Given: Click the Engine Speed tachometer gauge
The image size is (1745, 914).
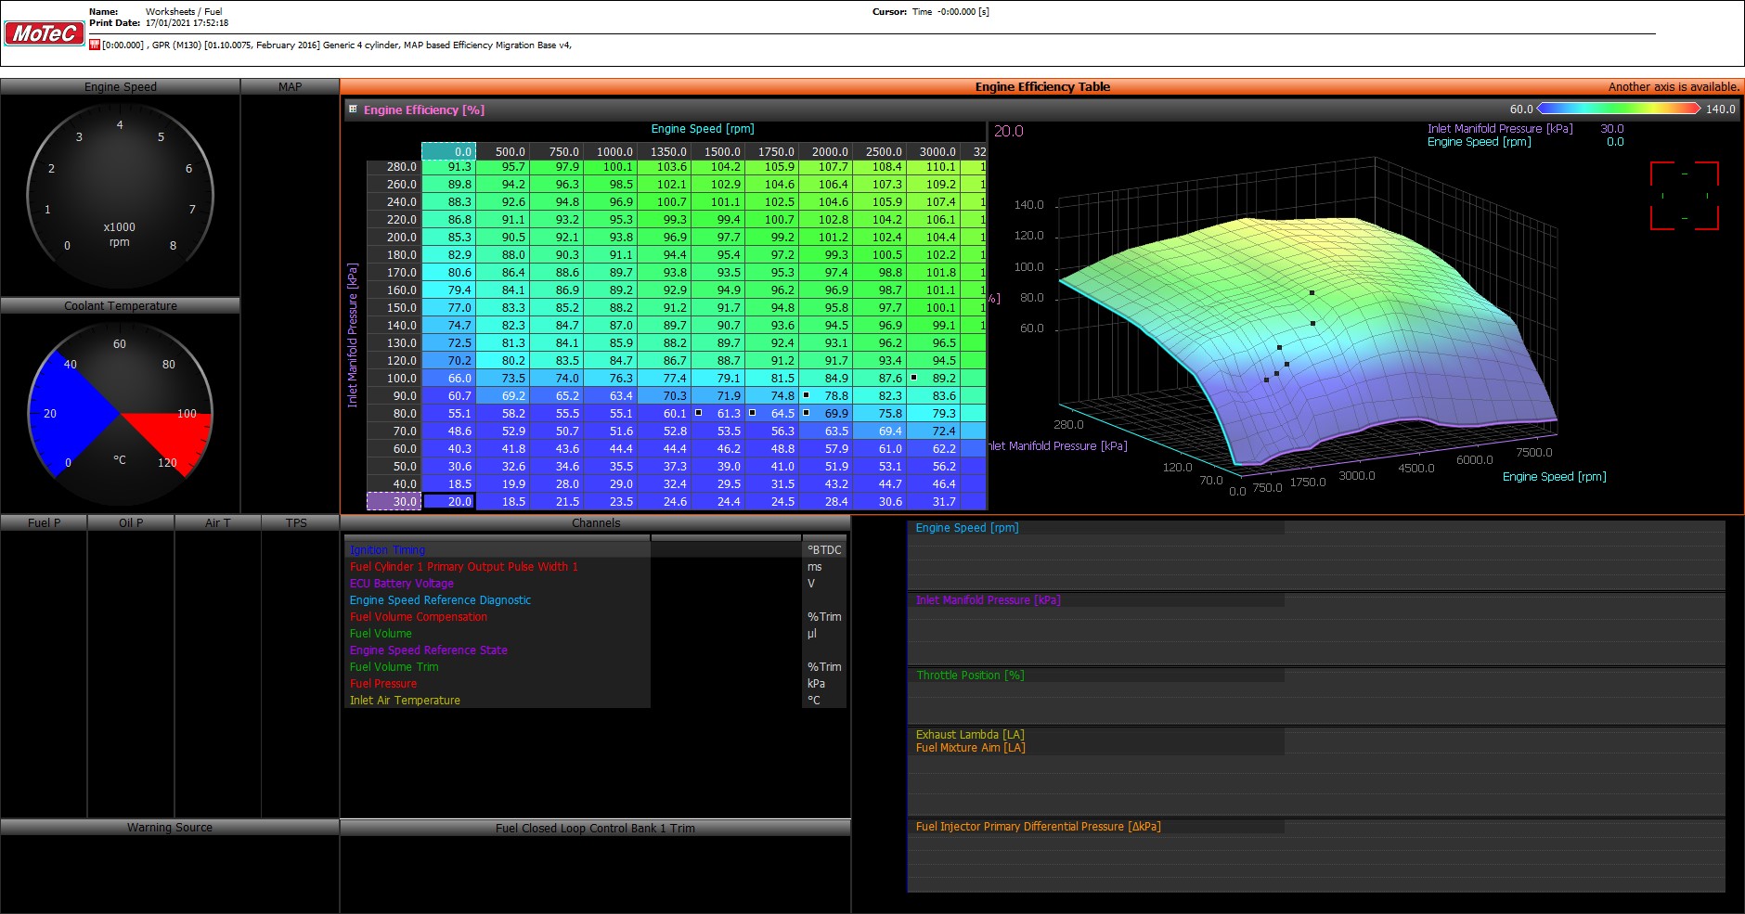Looking at the screenshot, I should click(x=120, y=195).
